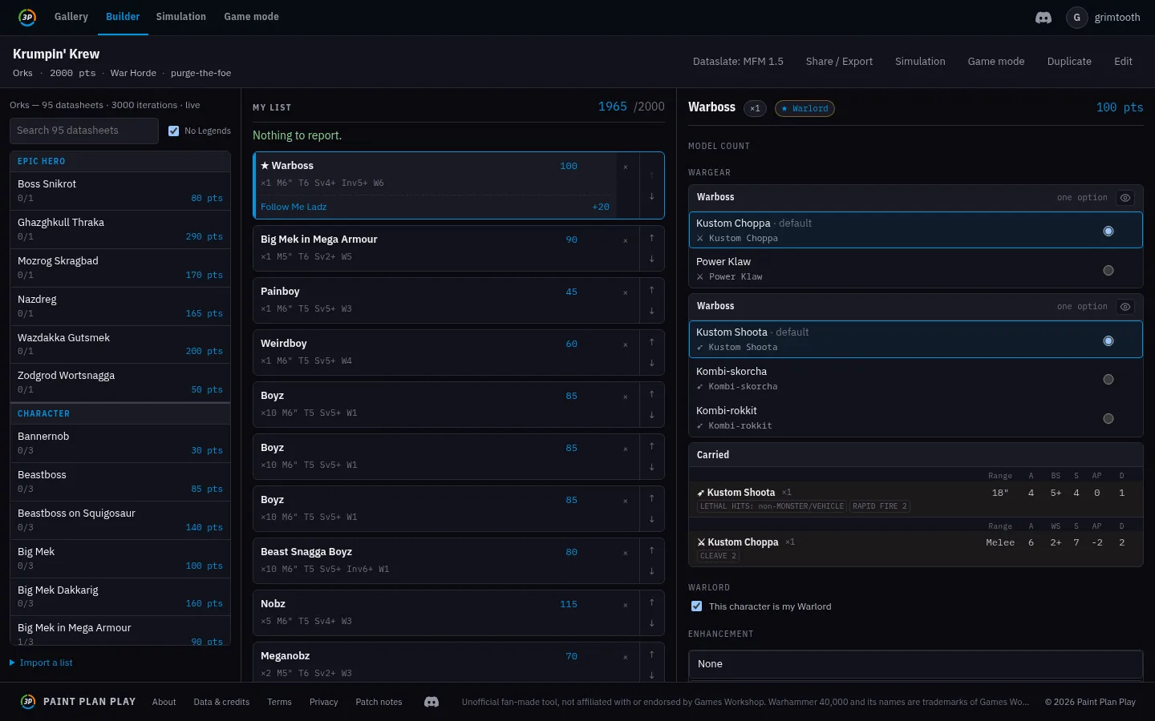The width and height of the screenshot is (1155, 721).
Task: Select the Kombi-rokkit option
Action: coord(915,417)
